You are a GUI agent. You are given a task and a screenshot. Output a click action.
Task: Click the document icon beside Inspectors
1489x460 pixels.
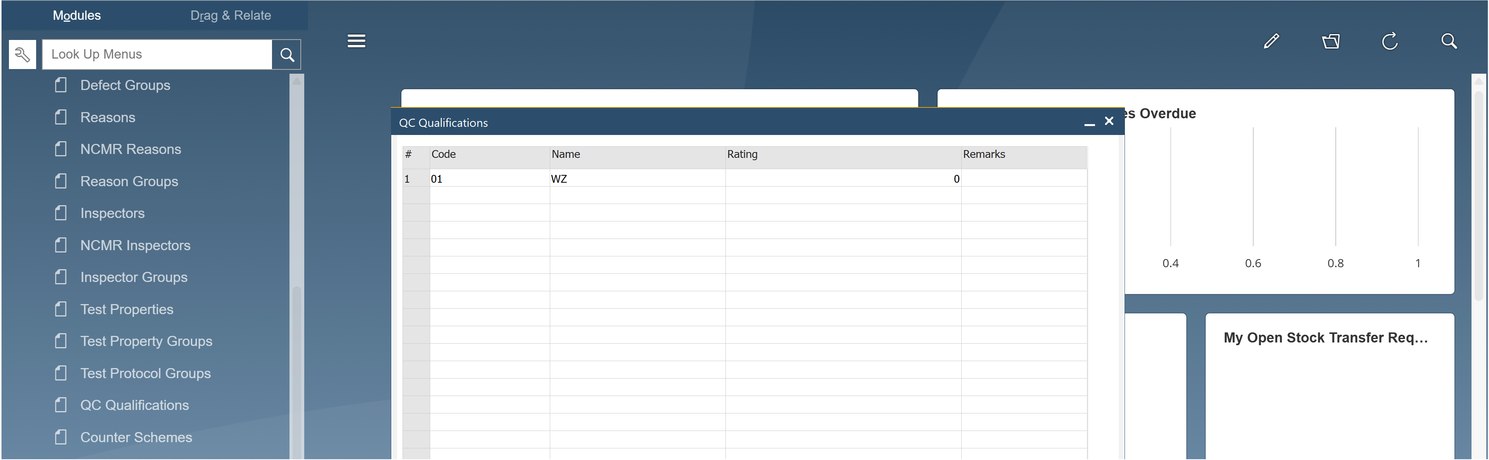(x=61, y=214)
